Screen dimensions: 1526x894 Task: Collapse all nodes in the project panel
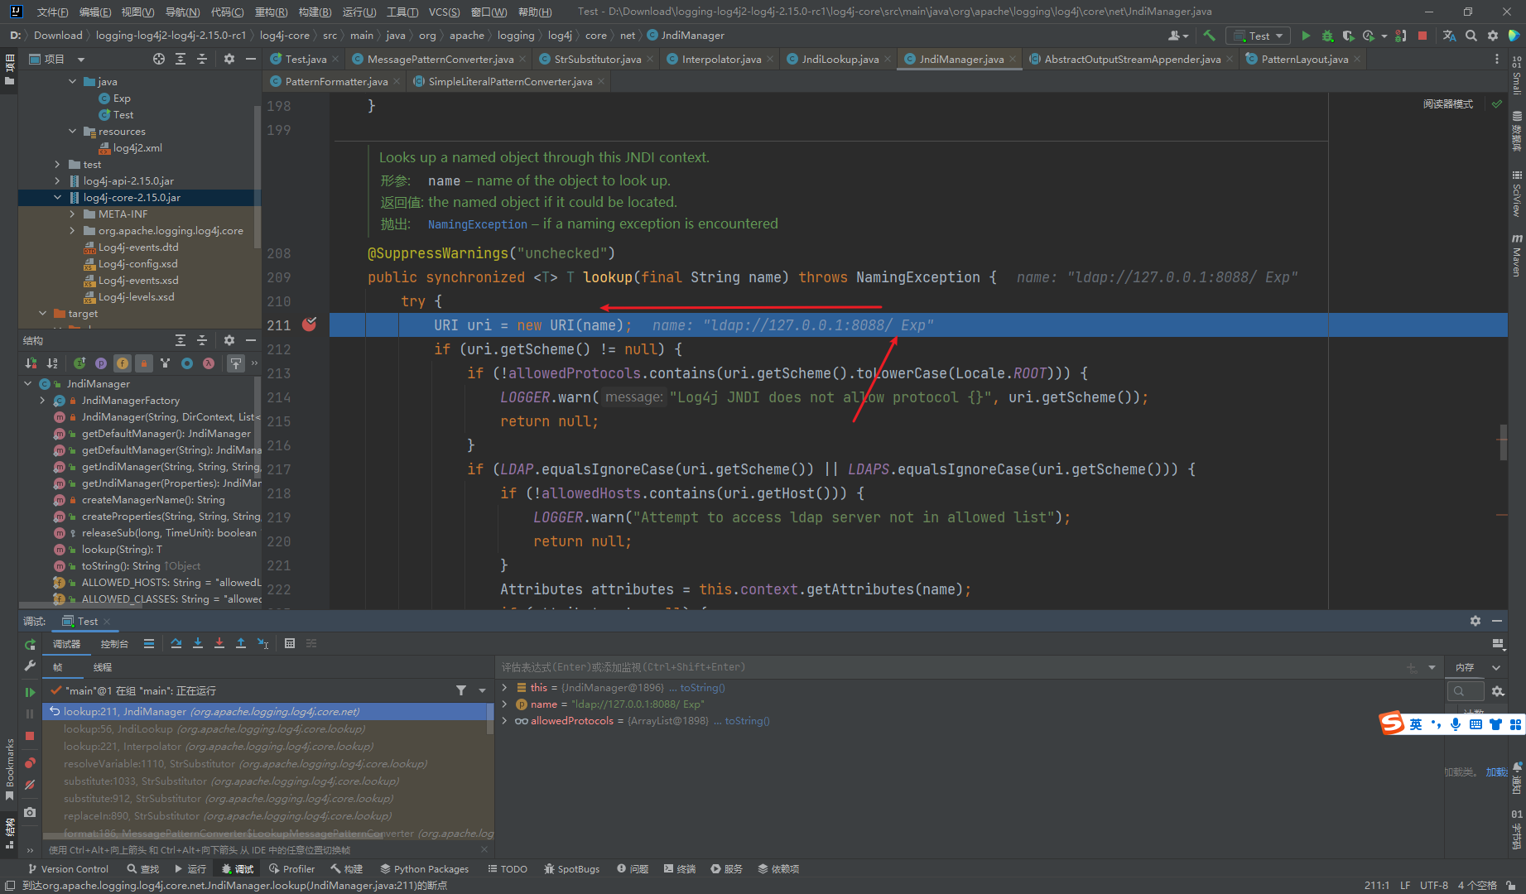(202, 59)
